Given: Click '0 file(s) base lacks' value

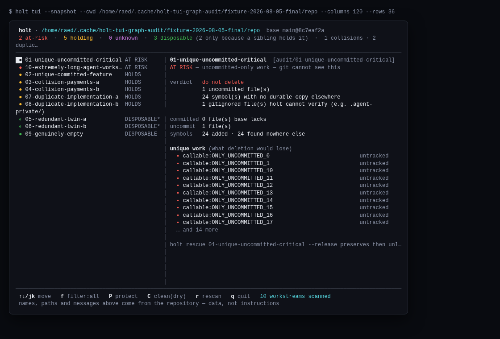Looking at the screenshot, I should click(234, 119).
